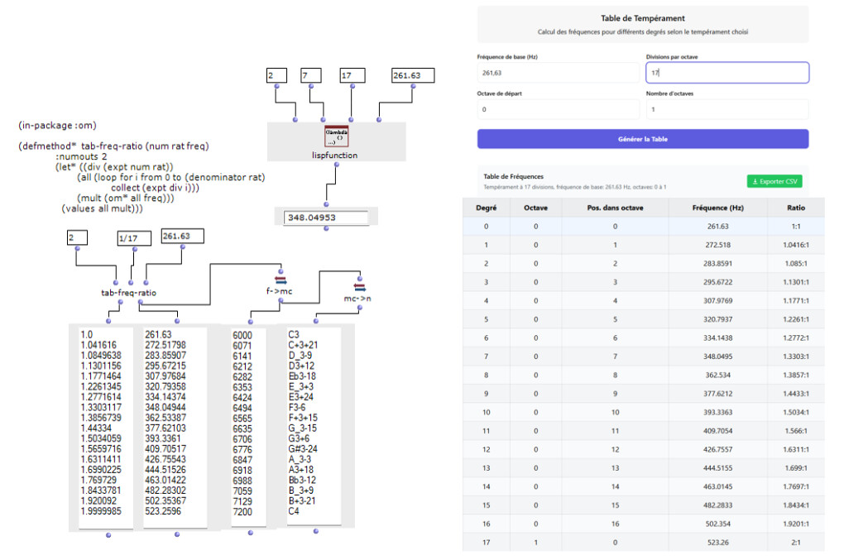Select the 7 box above lispfunction
Screen dimensions: 844x560
tap(311, 75)
